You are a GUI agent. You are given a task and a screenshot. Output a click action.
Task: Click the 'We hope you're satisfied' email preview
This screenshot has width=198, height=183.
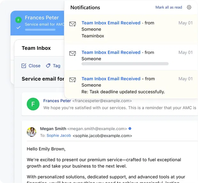click(x=120, y=108)
